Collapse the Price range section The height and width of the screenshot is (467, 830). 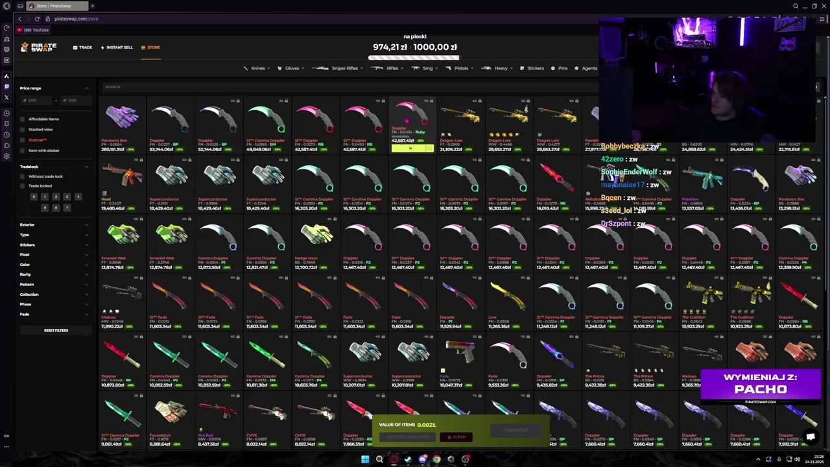click(86, 88)
